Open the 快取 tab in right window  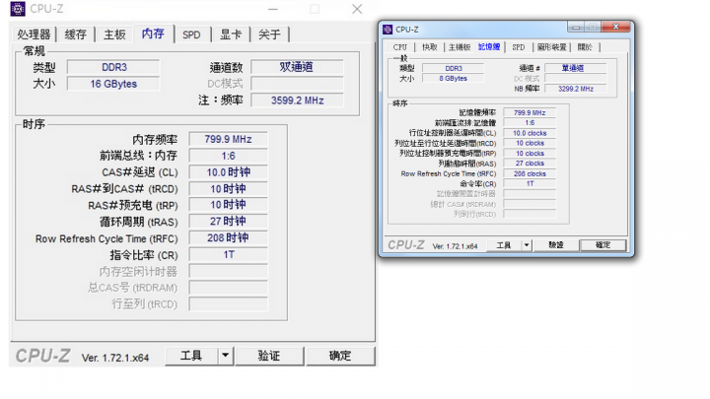pos(430,47)
